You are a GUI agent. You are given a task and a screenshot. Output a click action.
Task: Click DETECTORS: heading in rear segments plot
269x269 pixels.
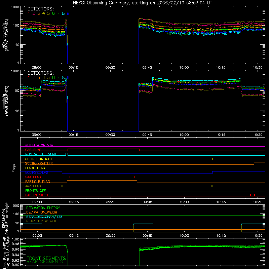[40, 73]
